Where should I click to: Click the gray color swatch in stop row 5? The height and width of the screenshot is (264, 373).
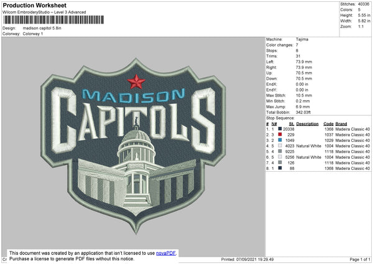(280, 151)
